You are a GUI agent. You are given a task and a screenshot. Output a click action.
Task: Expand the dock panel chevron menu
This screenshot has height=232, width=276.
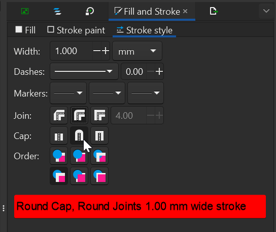coord(266,11)
